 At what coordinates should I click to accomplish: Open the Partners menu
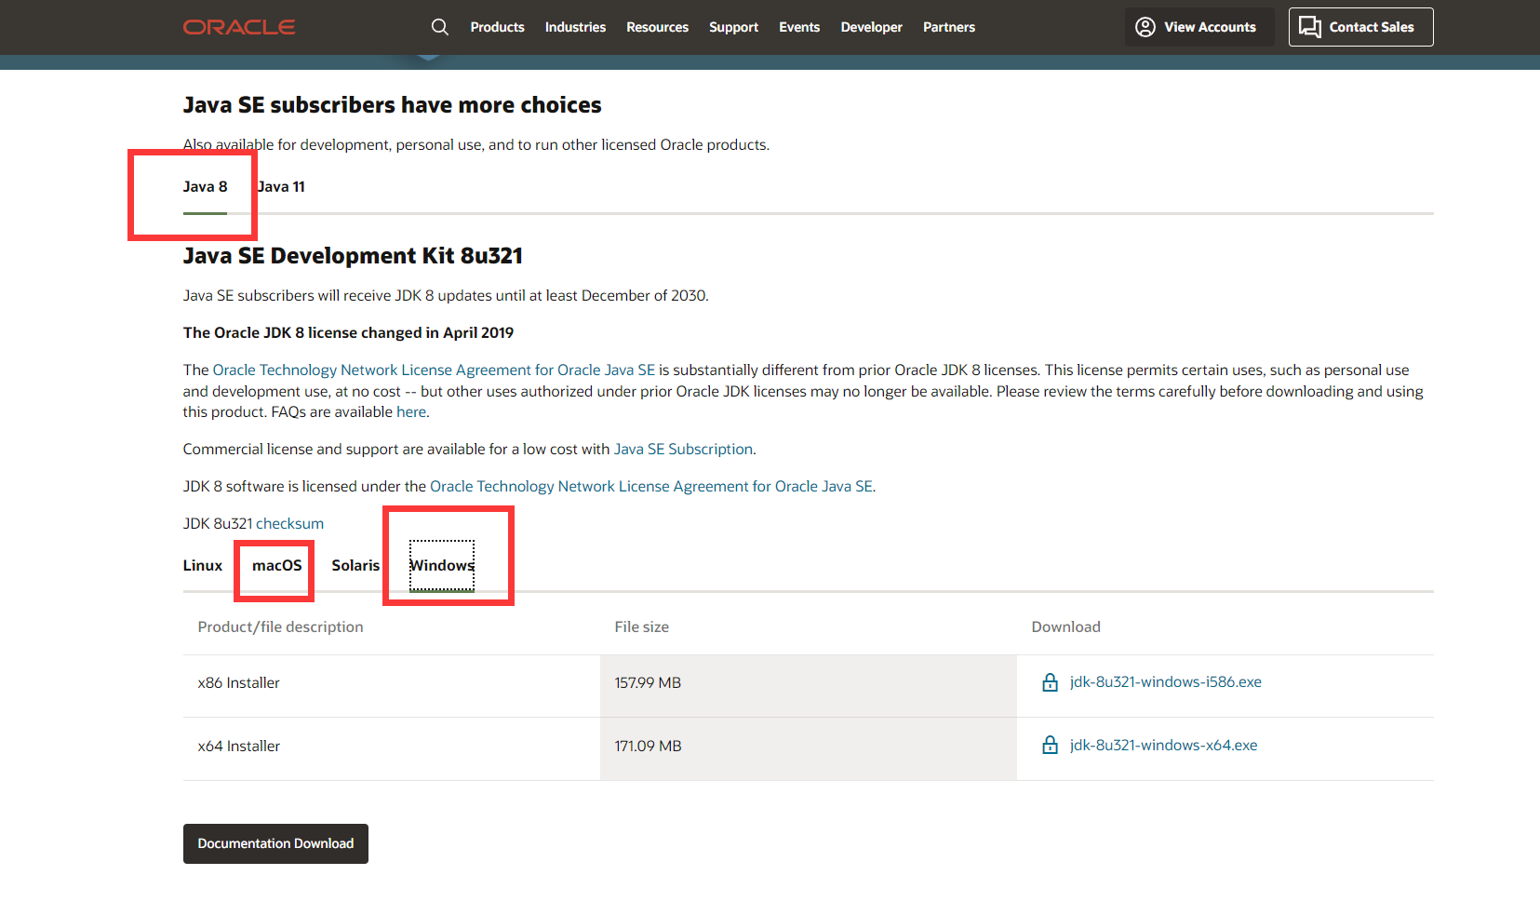(x=949, y=27)
